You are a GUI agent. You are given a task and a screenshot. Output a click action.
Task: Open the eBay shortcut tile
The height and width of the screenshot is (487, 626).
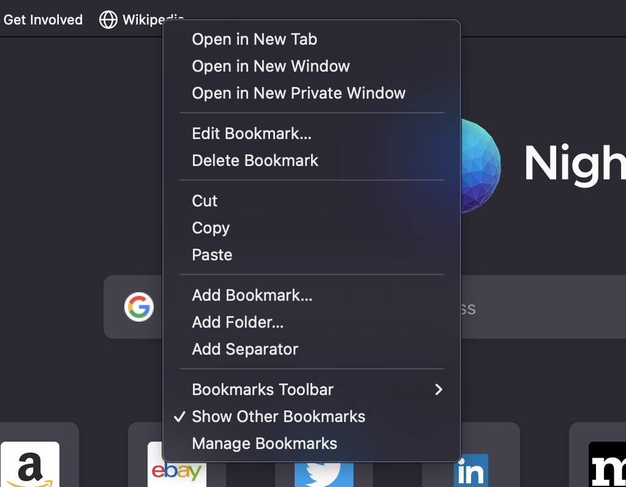(177, 470)
